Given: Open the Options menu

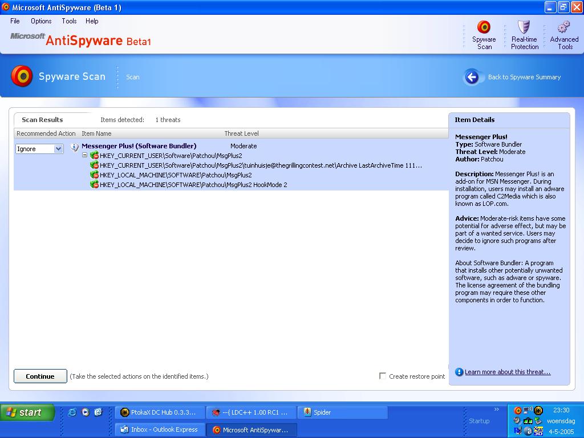Looking at the screenshot, I should [x=41, y=21].
